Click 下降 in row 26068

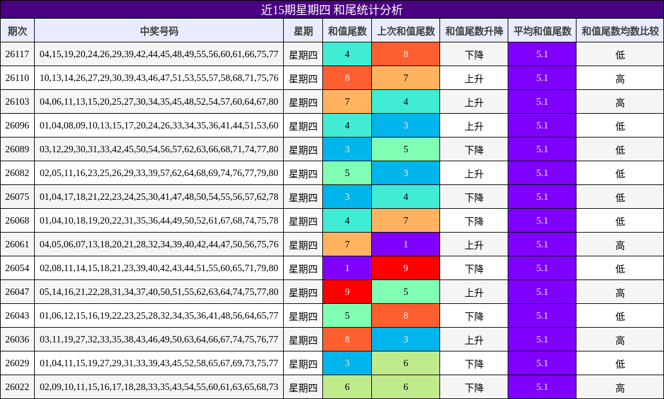click(474, 221)
